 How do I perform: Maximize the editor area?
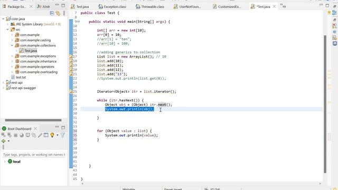coord(327,5)
